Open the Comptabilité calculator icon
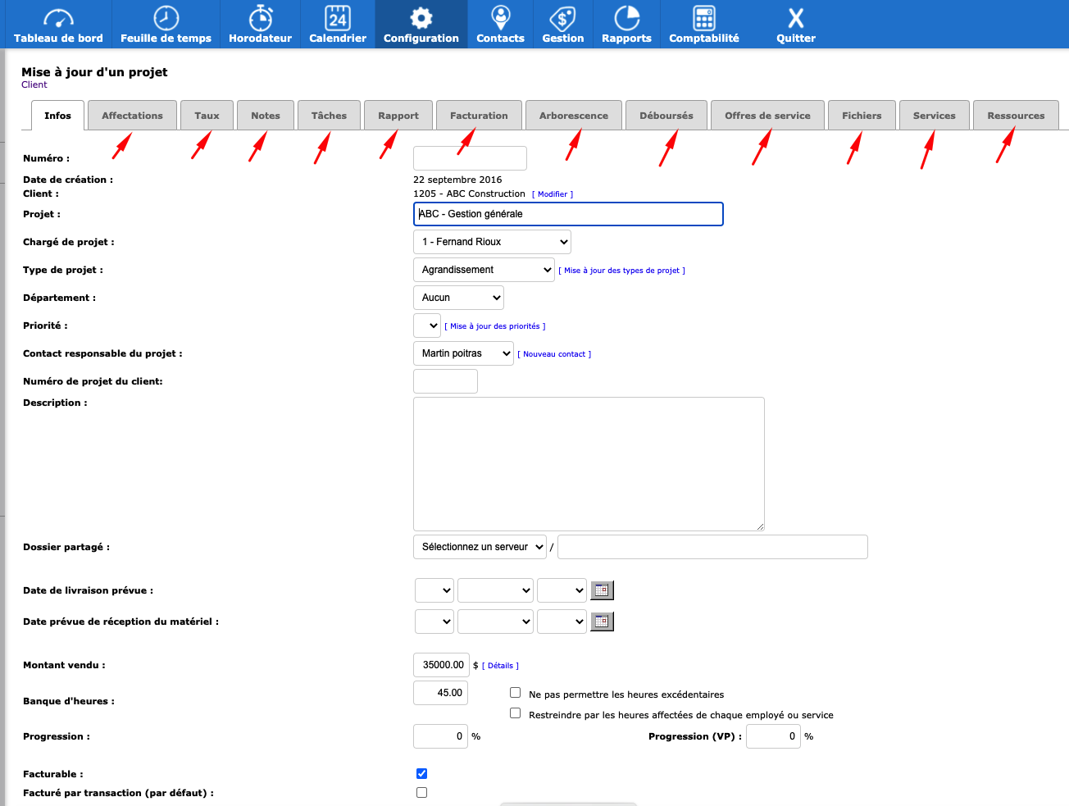 tap(703, 16)
